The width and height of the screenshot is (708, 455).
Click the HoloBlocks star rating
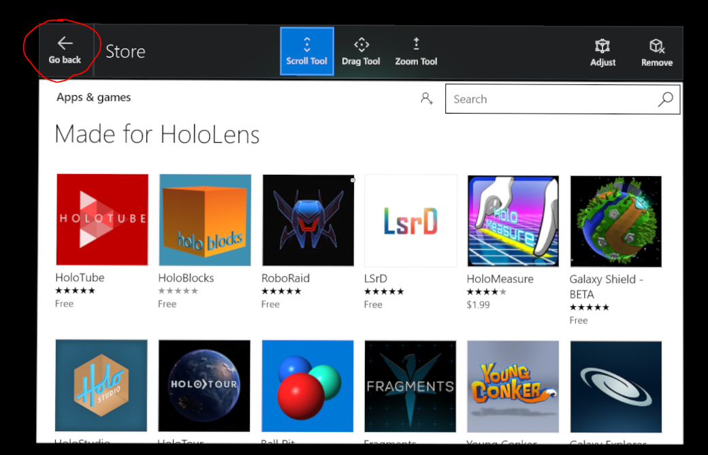click(178, 291)
